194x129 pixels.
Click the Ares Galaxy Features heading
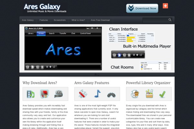pos(92,83)
